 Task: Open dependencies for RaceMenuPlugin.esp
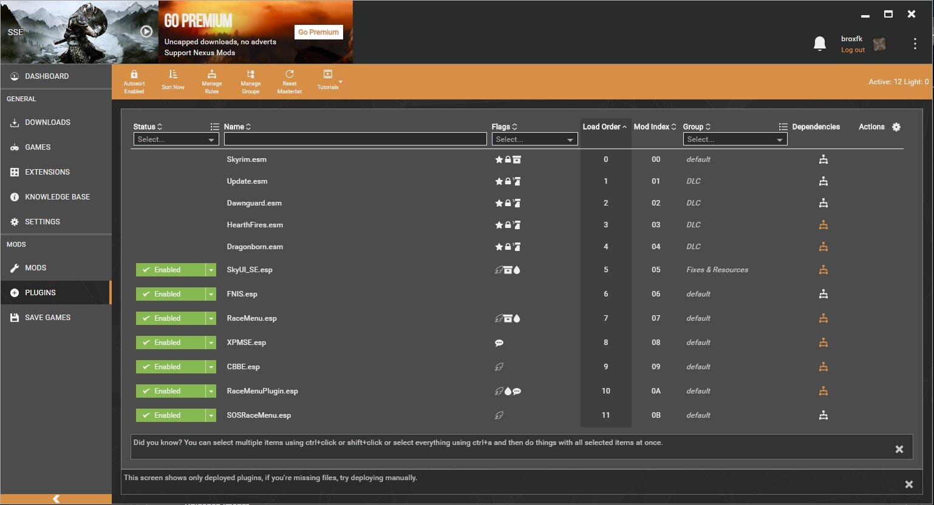pos(823,391)
